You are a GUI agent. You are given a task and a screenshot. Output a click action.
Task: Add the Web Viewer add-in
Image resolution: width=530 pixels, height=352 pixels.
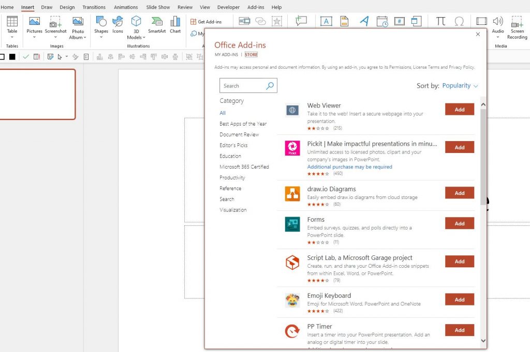[x=460, y=110]
